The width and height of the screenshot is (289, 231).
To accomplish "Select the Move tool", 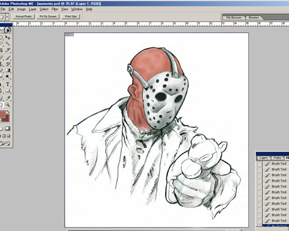I will 7,38.
